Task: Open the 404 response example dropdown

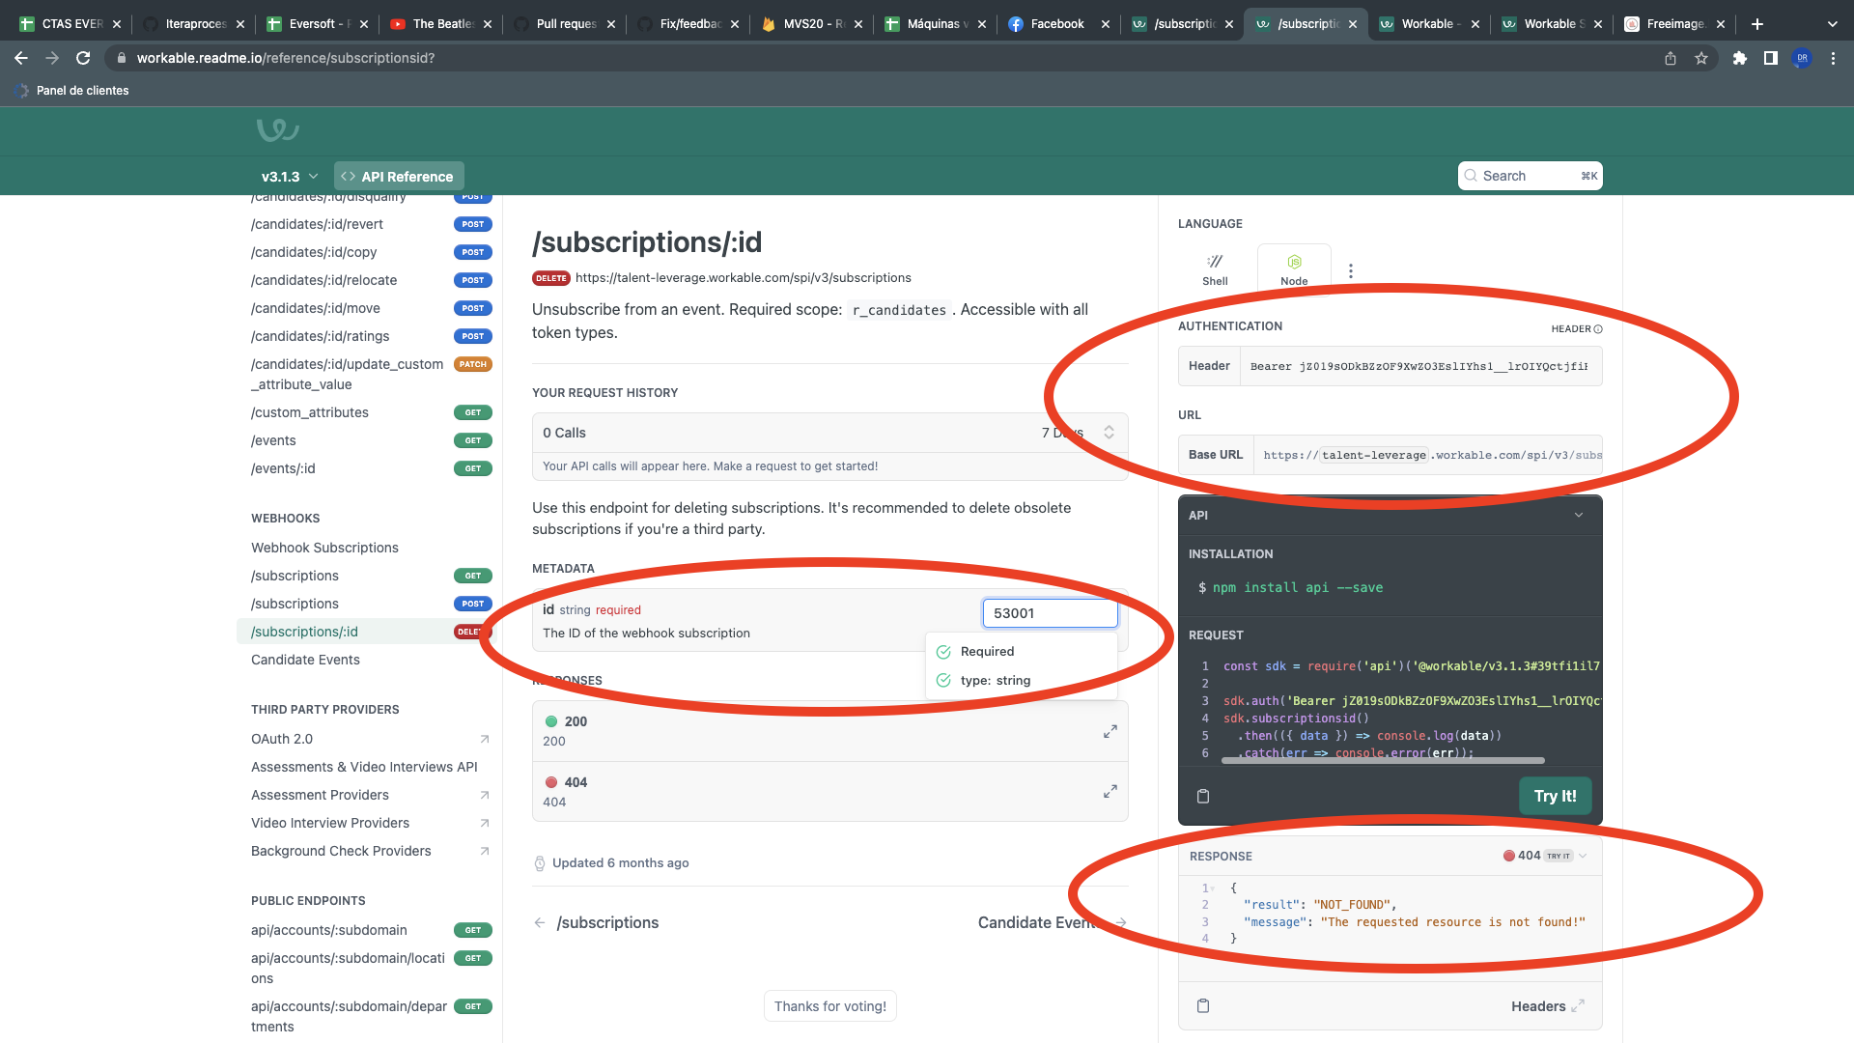Action: [1545, 856]
